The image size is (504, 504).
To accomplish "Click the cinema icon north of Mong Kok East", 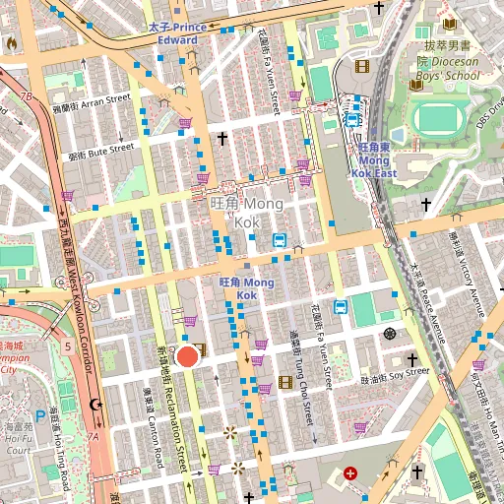I will (362, 66).
